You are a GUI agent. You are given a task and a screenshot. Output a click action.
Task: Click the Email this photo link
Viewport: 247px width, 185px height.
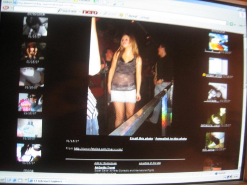(x=141, y=138)
